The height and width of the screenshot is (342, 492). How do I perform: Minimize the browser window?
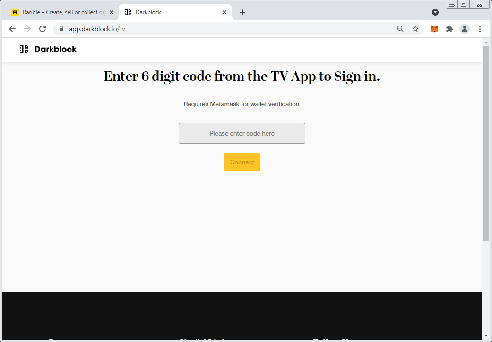452,5
